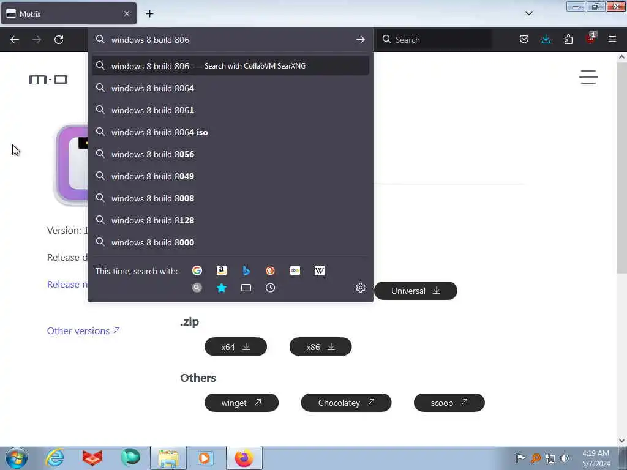Click the scrollbar up arrow

point(621,57)
